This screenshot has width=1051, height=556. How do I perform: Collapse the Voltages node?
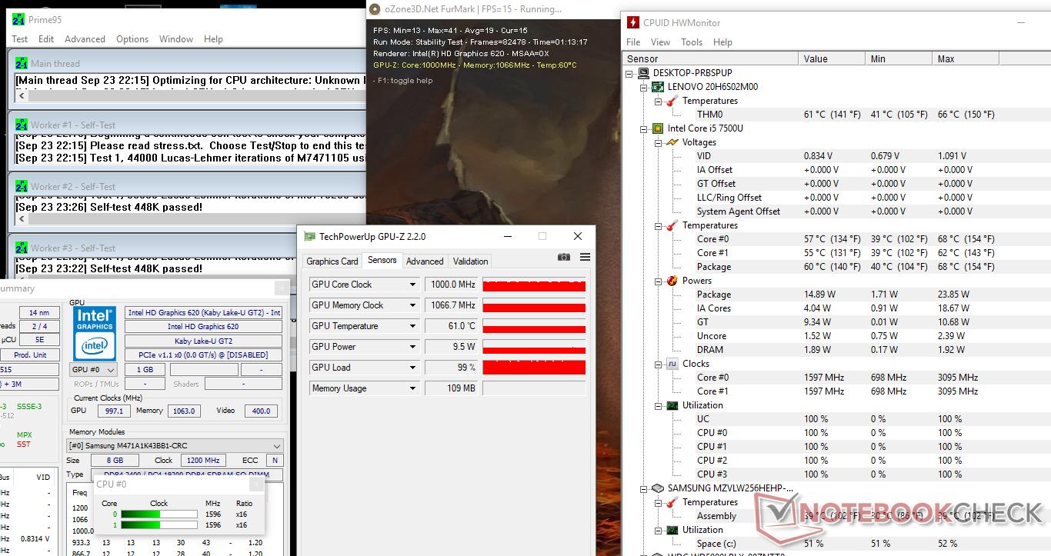[x=659, y=142]
